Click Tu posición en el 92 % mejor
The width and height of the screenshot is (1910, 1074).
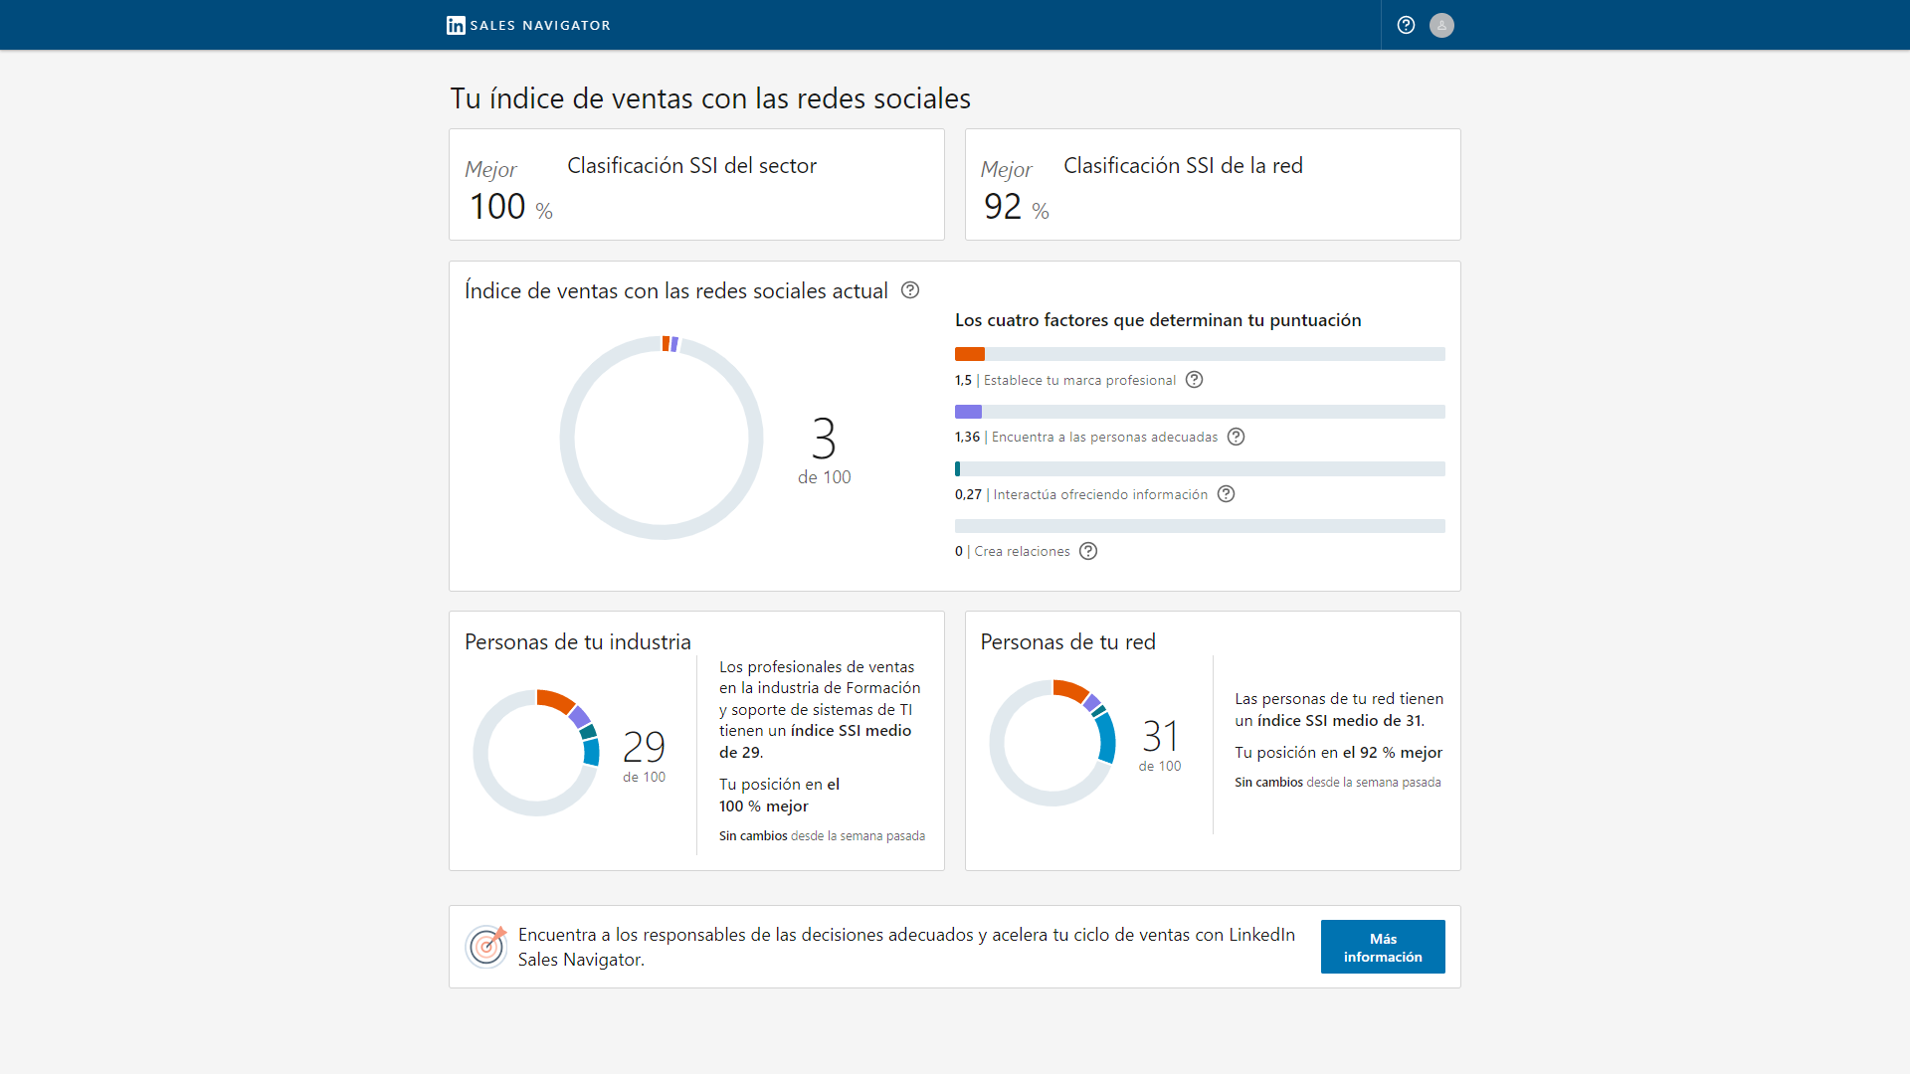click(1339, 753)
